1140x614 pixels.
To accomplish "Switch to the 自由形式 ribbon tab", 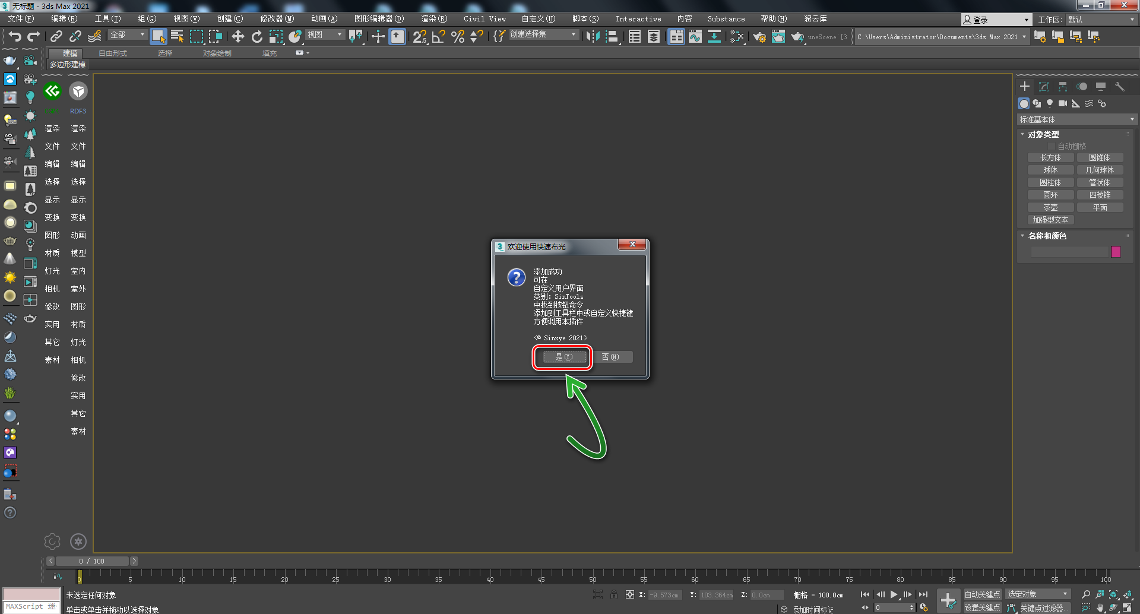I will (x=113, y=53).
